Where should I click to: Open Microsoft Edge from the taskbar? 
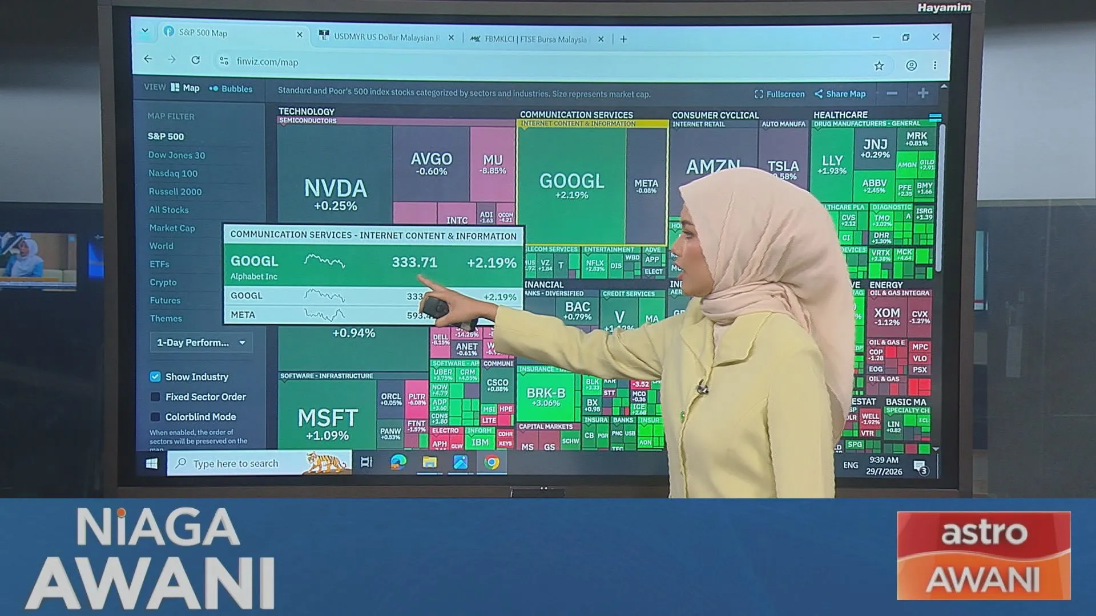click(398, 462)
